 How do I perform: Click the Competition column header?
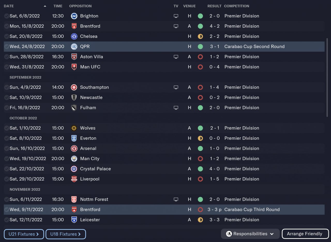point(236,6)
